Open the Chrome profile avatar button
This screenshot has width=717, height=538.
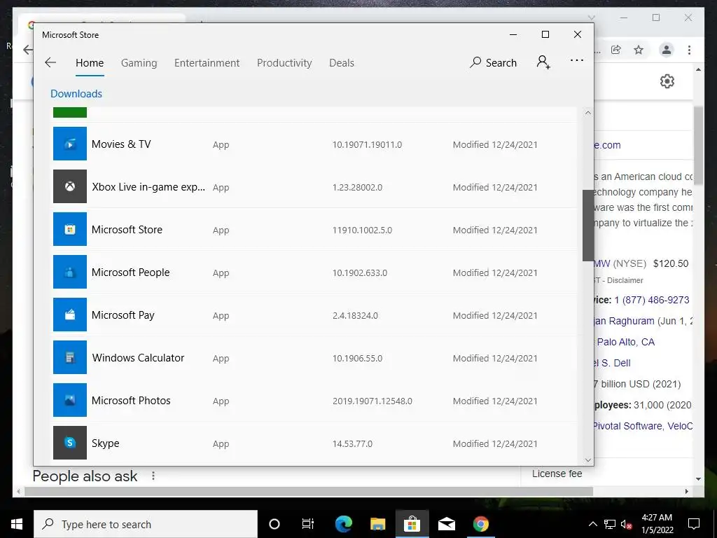point(667,50)
